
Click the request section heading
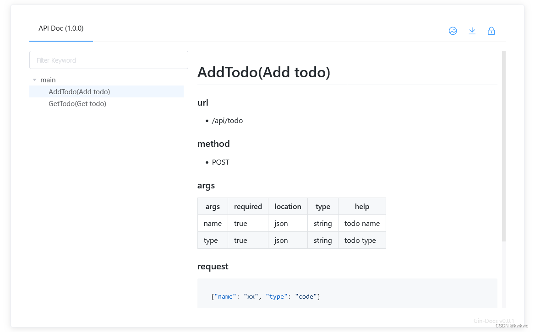coord(213,266)
